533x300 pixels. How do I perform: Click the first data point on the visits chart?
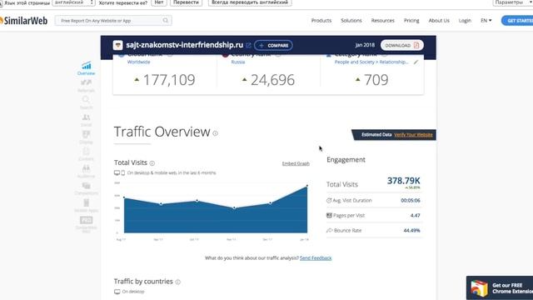pyautogui.click(x=124, y=197)
